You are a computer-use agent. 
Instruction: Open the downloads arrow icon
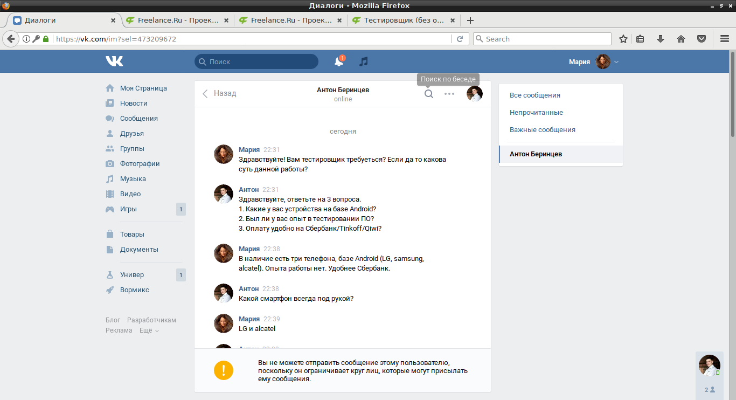(x=661, y=39)
